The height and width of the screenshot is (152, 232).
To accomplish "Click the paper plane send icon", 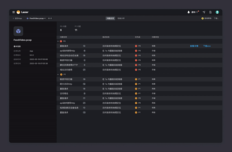I will pos(204,12).
